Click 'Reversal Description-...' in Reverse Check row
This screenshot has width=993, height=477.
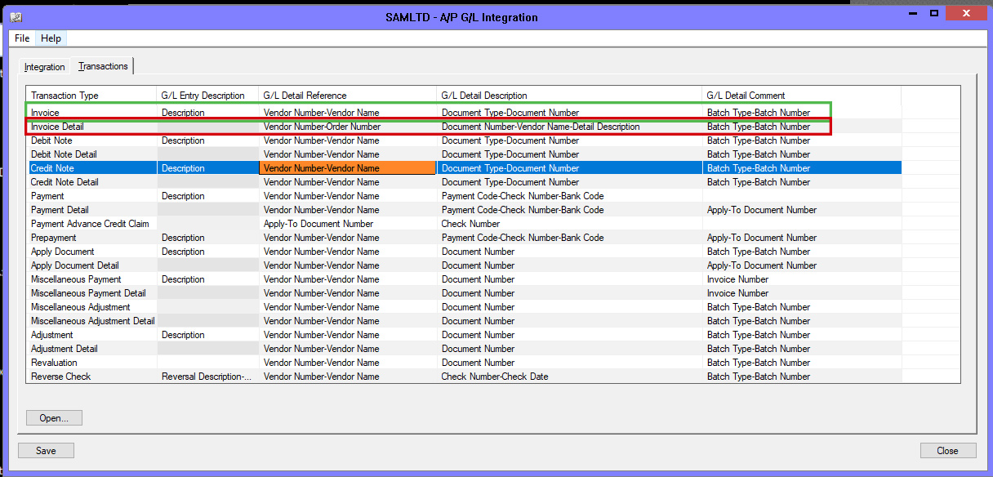(207, 377)
